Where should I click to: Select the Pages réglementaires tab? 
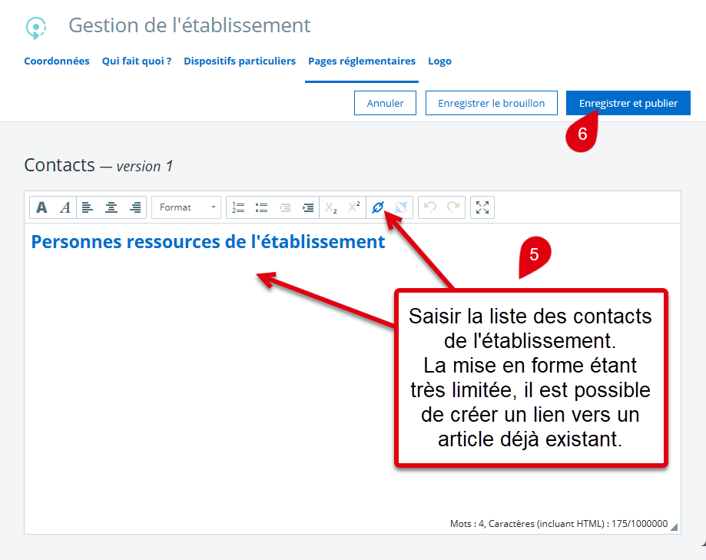[x=362, y=61]
